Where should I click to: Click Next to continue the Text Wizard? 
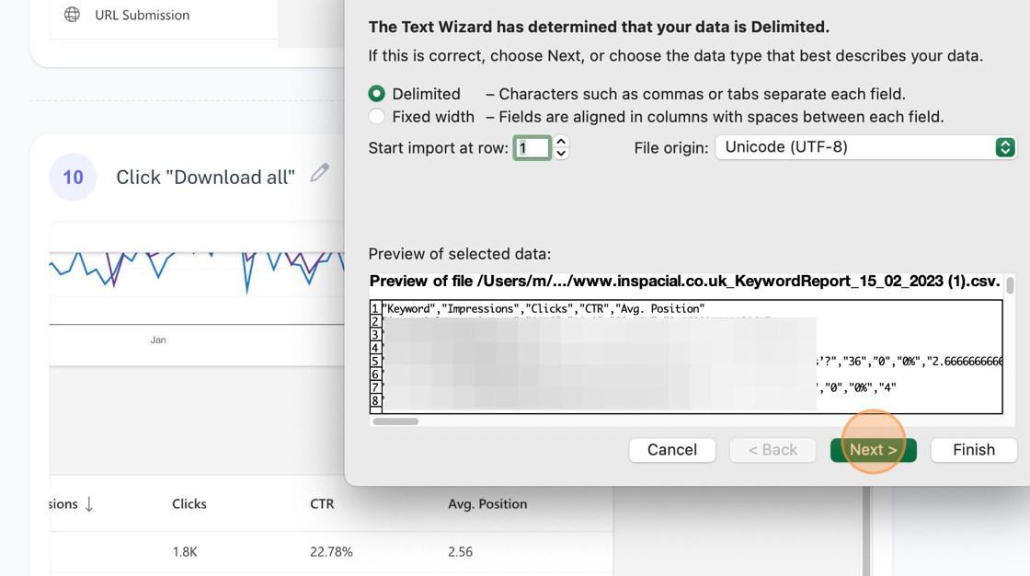pos(873,450)
